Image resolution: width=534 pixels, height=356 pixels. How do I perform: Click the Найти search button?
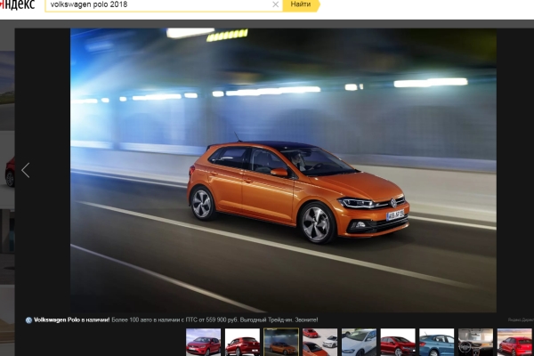(301, 4)
